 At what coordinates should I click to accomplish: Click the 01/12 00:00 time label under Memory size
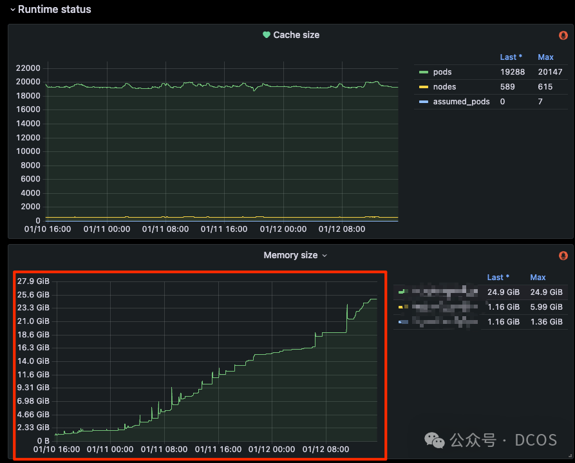tap(272, 449)
